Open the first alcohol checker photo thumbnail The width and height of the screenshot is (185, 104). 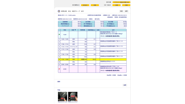(62, 96)
